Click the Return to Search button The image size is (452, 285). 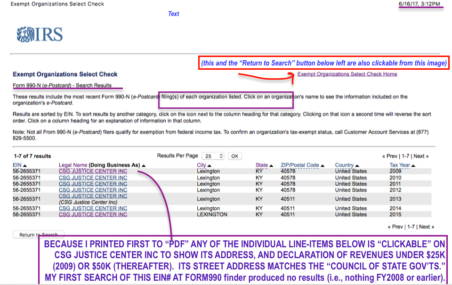[x=38, y=235]
